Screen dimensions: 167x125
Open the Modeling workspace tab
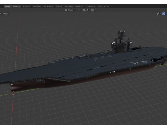tap(16, 6)
